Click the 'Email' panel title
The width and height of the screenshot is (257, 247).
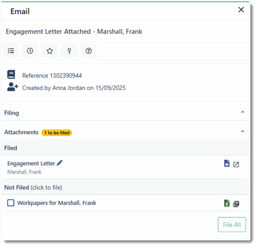(20, 12)
